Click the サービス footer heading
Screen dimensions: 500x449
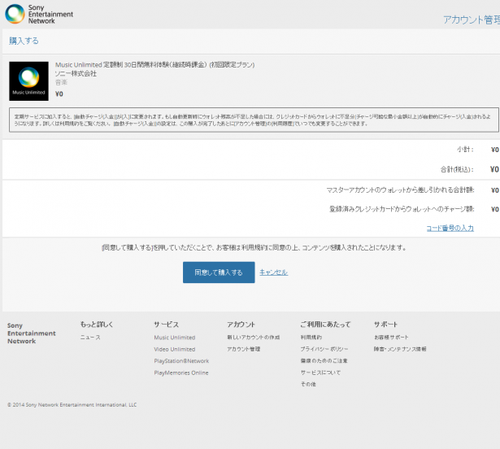[166, 325]
